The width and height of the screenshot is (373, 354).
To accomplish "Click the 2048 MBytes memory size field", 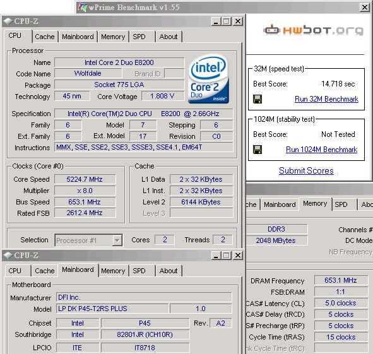I will point(276,240).
